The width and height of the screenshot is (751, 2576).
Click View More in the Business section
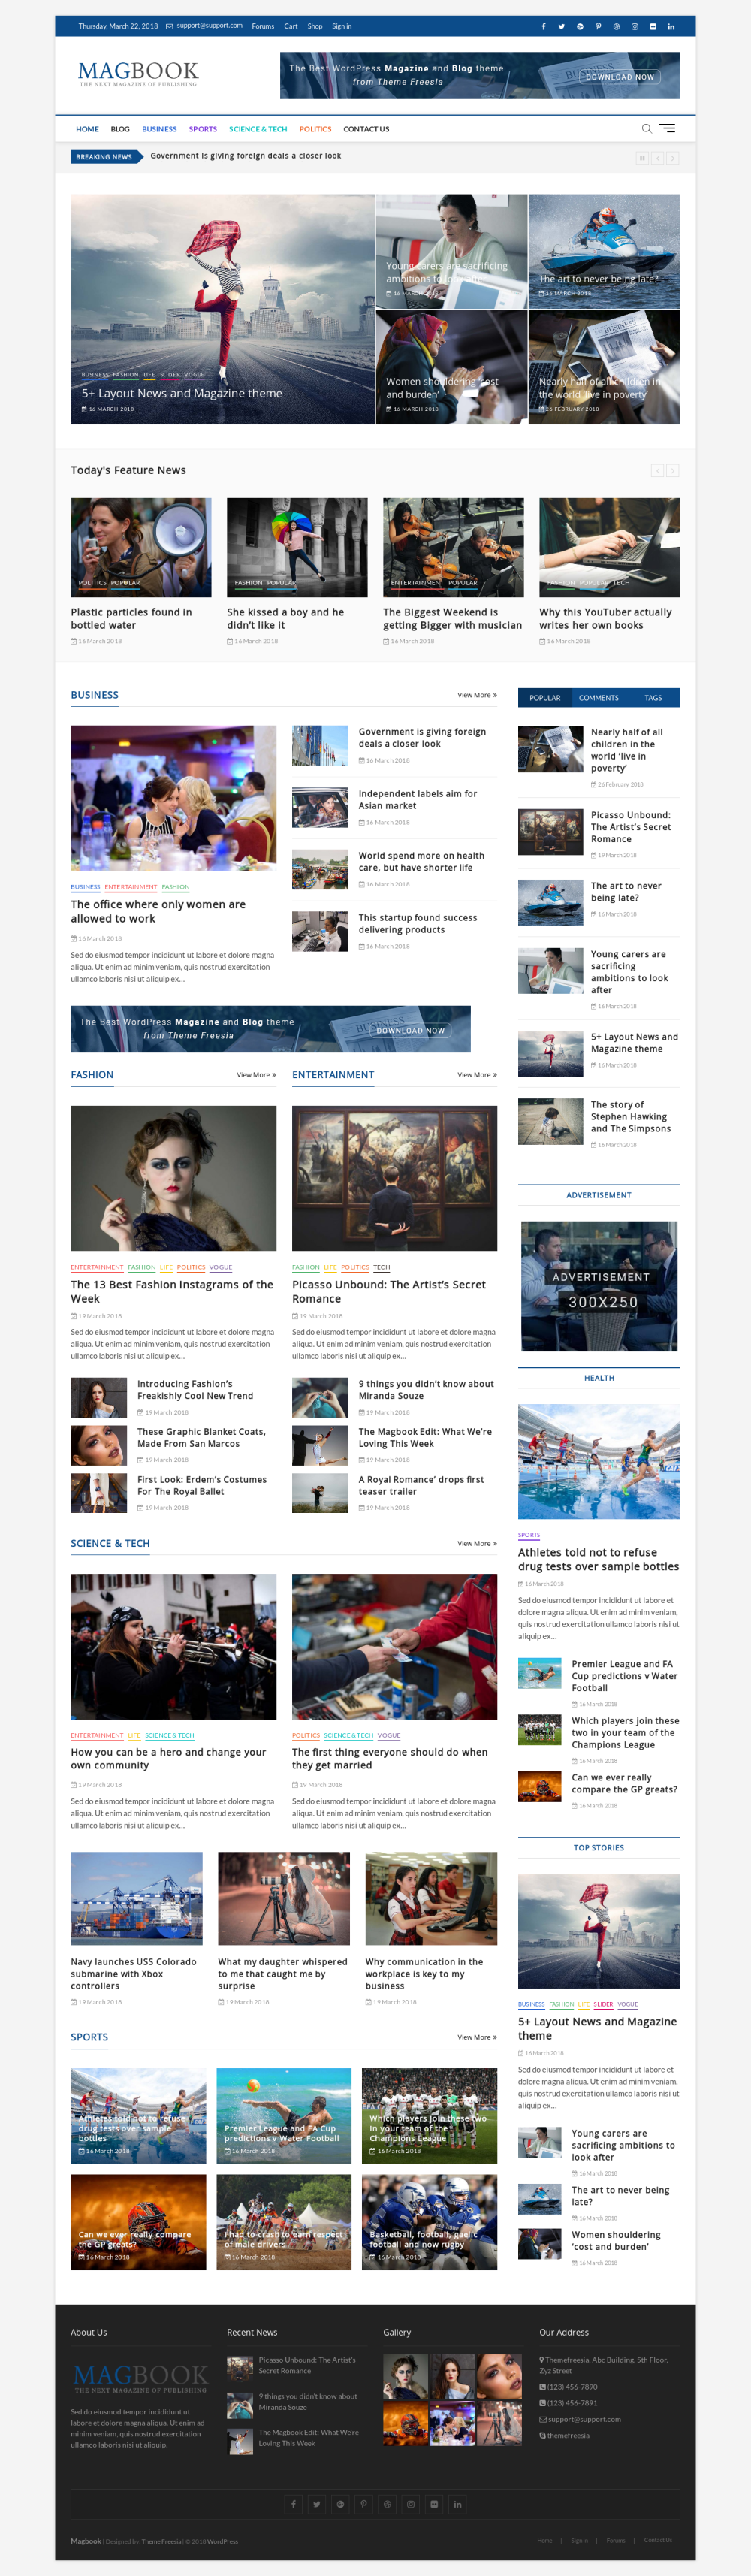(477, 695)
